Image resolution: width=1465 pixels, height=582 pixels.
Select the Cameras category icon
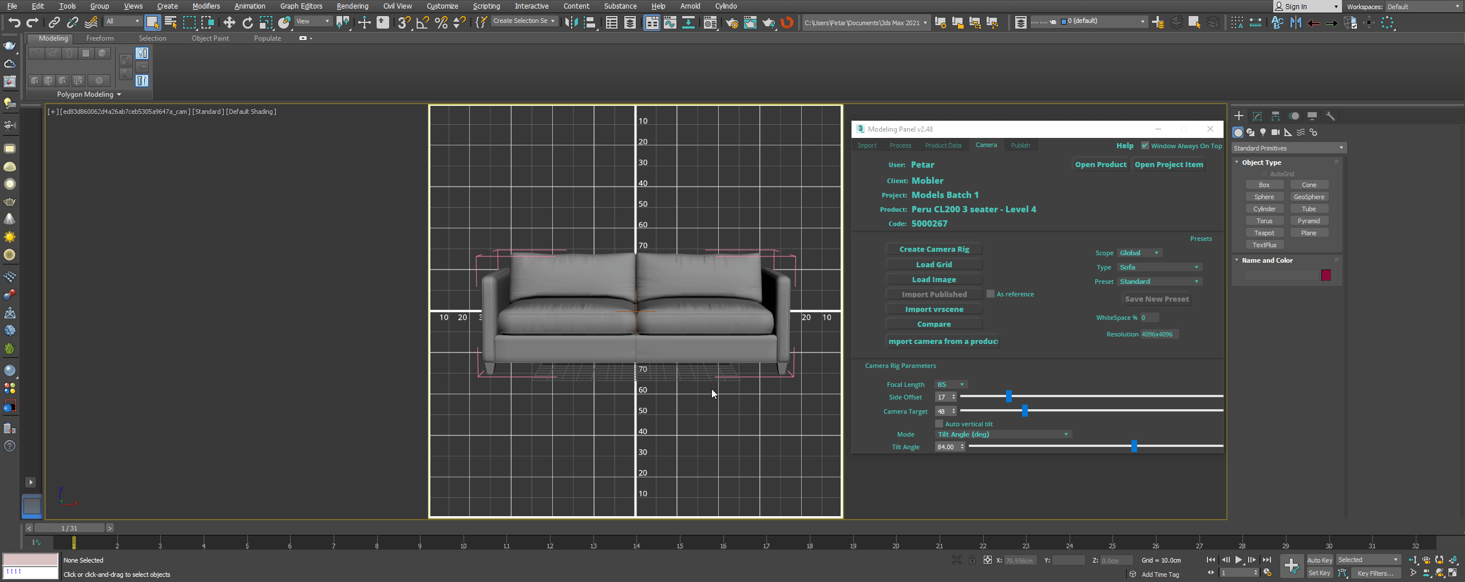(x=1275, y=132)
